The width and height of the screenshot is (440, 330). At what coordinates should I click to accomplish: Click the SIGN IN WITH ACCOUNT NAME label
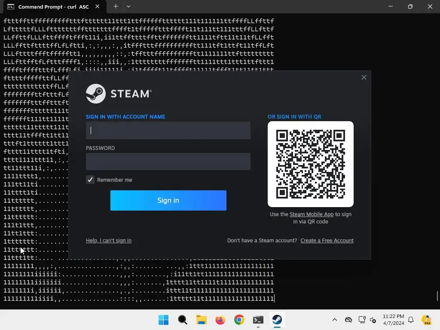[x=125, y=117]
